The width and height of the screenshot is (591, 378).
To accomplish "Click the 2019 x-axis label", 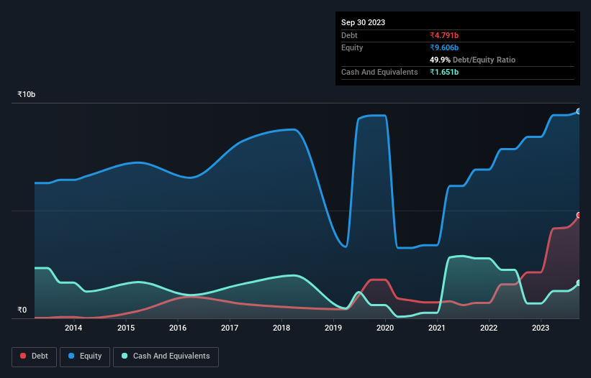I will pos(333,328).
